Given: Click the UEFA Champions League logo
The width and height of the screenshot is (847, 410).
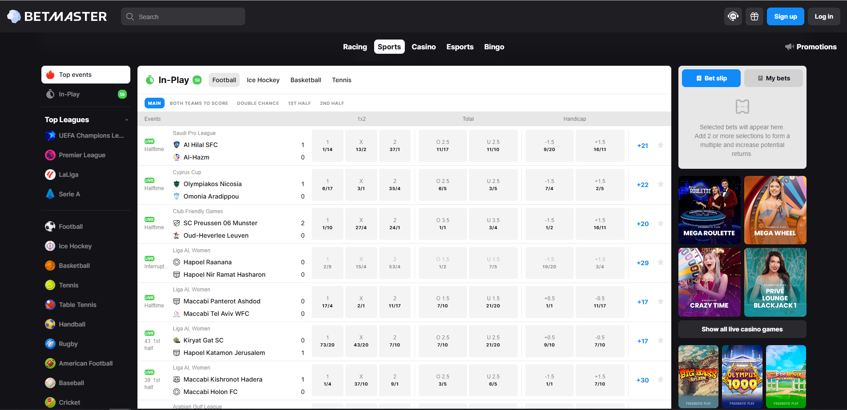Looking at the screenshot, I should coord(50,135).
